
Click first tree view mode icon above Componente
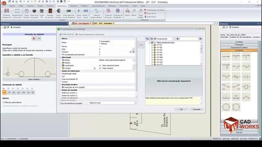coord(147,39)
